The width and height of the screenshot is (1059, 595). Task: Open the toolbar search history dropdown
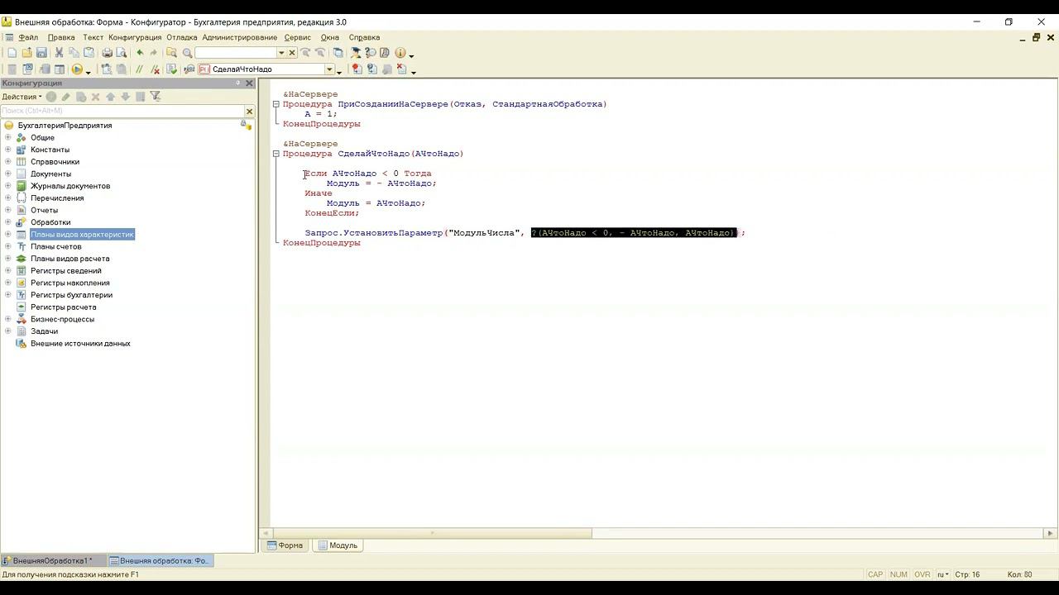pyautogui.click(x=281, y=53)
